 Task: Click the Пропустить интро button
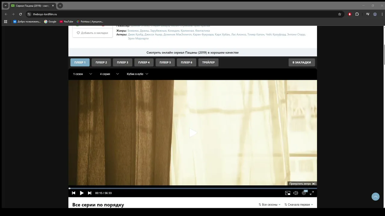coord(302,184)
